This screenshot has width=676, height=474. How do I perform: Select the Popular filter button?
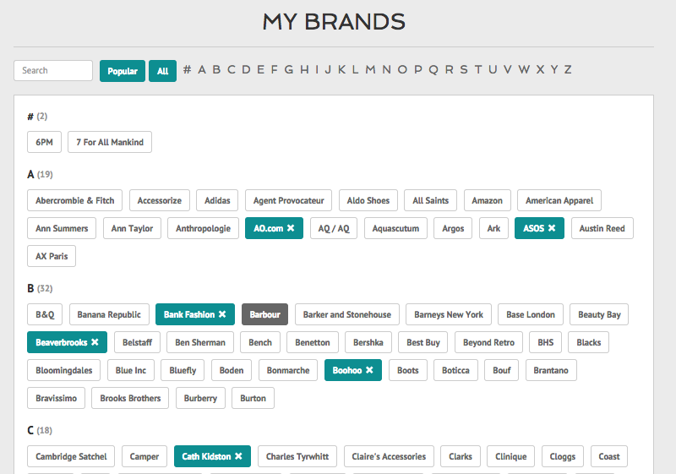(123, 71)
